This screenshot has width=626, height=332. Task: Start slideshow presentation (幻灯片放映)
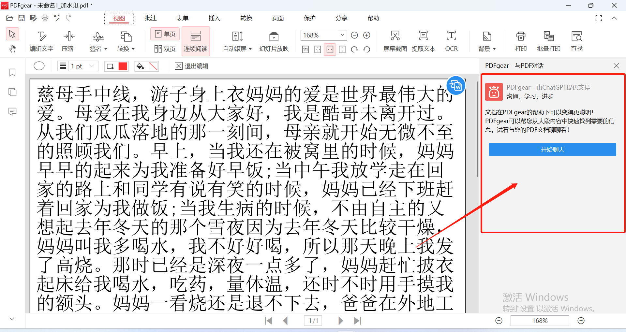click(x=274, y=36)
